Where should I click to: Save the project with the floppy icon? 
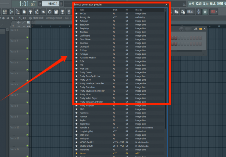56,12
